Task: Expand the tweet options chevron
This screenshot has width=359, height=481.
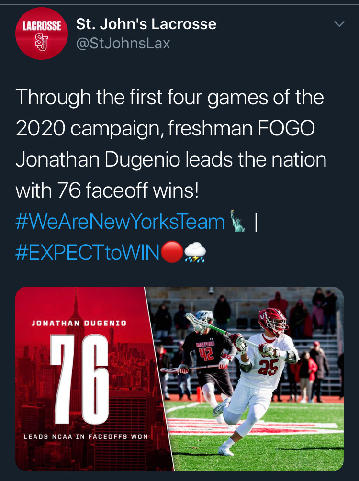Action: click(x=339, y=24)
